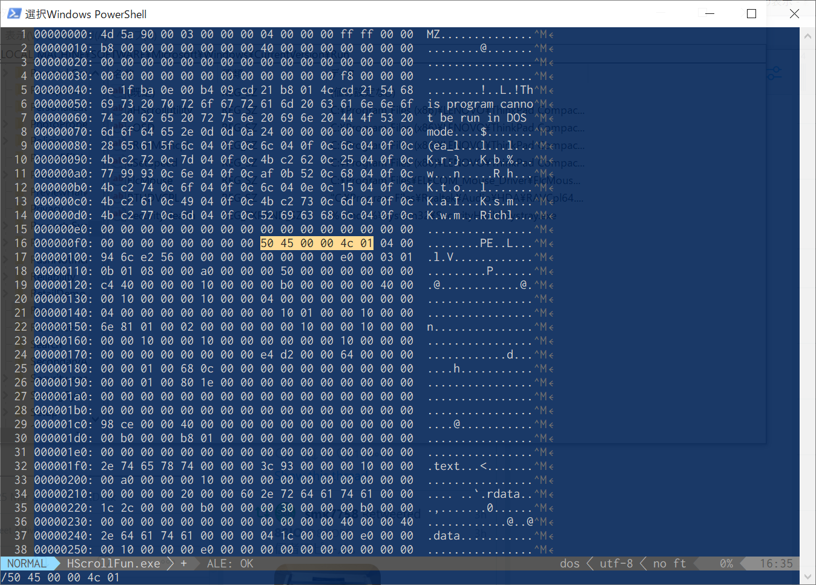816x585 pixels.
Task: Click the plus modified flag after filename
Action: (183, 564)
